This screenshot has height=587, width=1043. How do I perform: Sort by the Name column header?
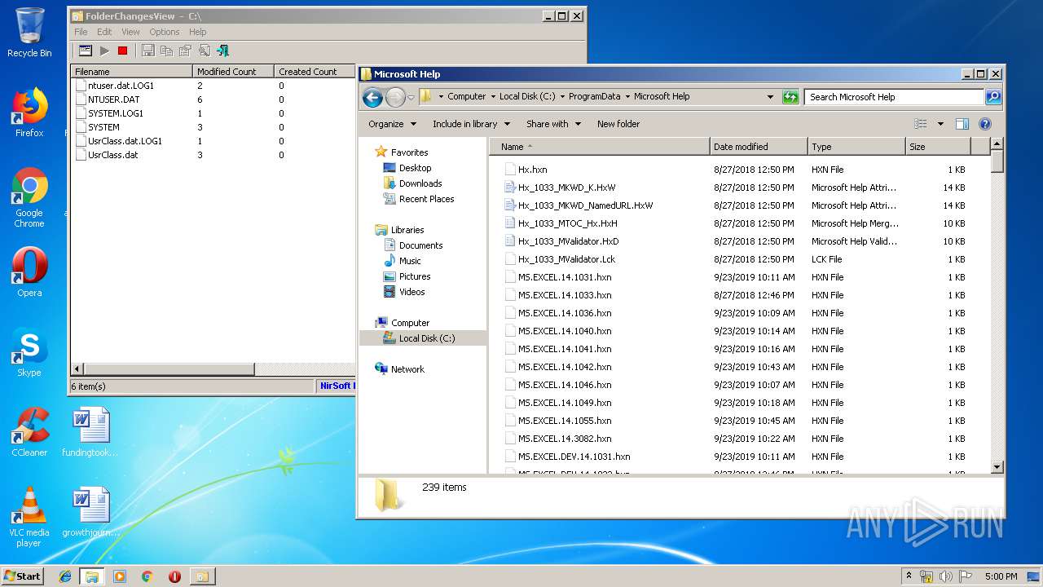pyautogui.click(x=600, y=147)
